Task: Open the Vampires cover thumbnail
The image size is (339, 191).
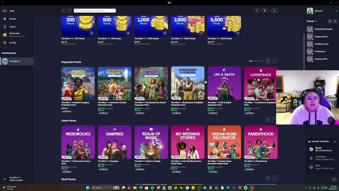Action: tap(115, 142)
